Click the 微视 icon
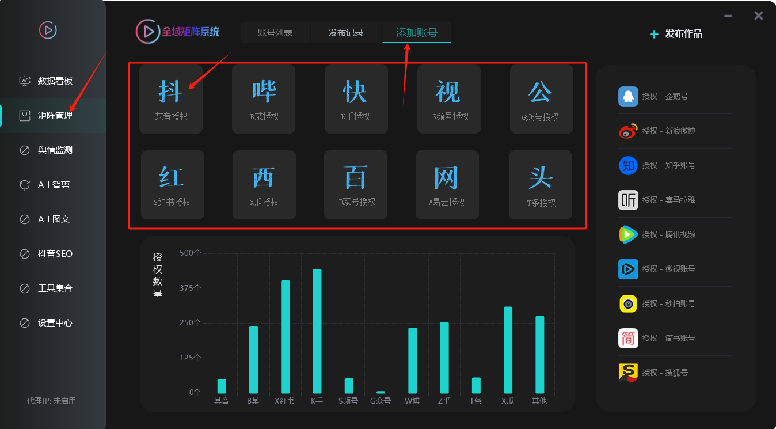Screen dimensions: 776x429 628,269
